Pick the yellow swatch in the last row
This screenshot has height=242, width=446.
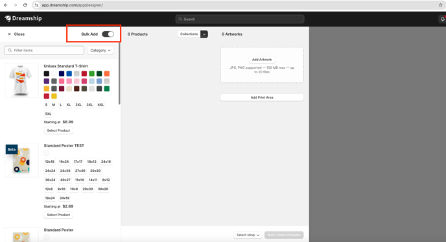[54, 96]
